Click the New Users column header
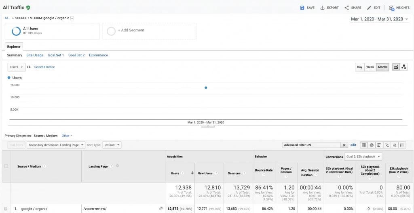This screenshot has height=213, width=414. coord(205,173)
